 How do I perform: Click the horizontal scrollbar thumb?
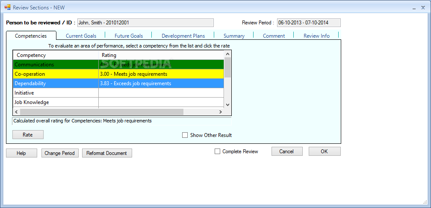point(102,112)
